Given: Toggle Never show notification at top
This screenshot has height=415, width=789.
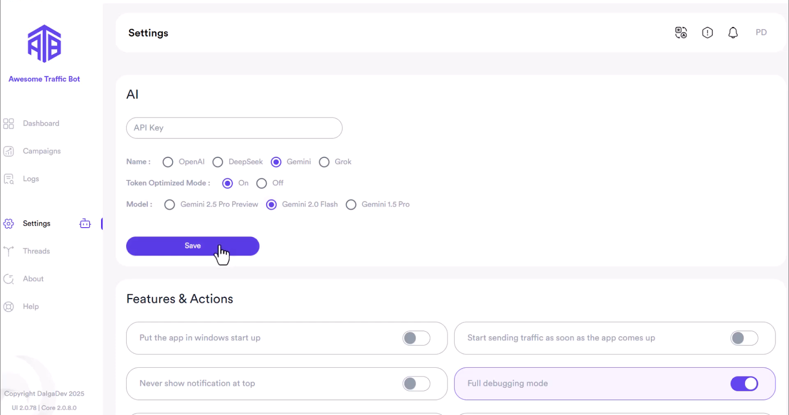Looking at the screenshot, I should pyautogui.click(x=416, y=383).
